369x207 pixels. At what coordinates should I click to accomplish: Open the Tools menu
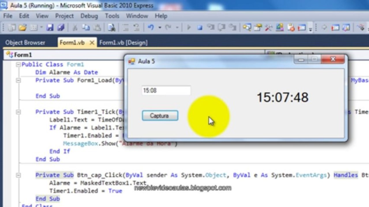[x=112, y=16]
